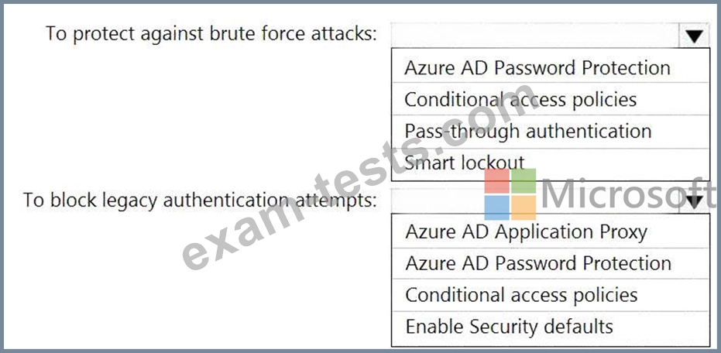Click the 'To protect against brute force attacks' label

(211, 33)
